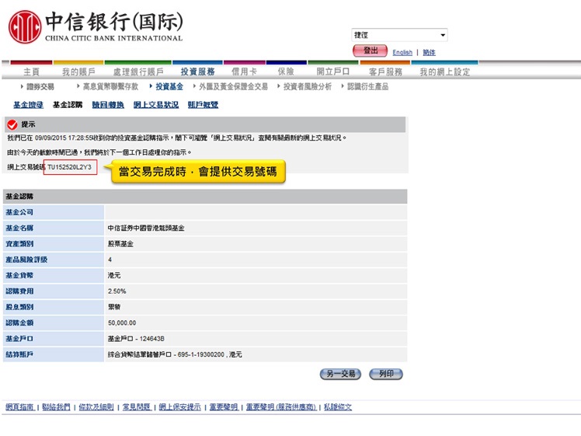581x436 pixels.
Task: Open the 投資服務 menu
Action: tap(197, 72)
